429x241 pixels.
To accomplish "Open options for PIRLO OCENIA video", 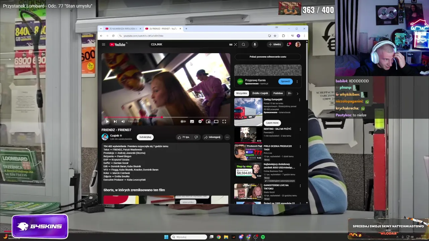I will click(300, 147).
